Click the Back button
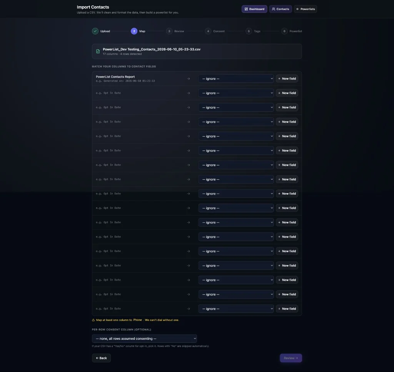This screenshot has width=394, height=372. (x=101, y=358)
